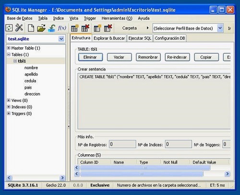Image resolution: width=240 pixels, height=195 pixels.
Task: Open the Tabla menu
Action: click(43, 18)
